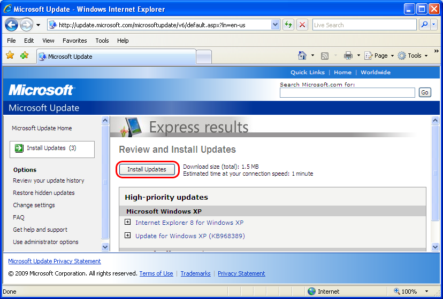Click the Internet zone globe in status bar
Image resolution: width=443 pixels, height=299 pixels.
311,292
